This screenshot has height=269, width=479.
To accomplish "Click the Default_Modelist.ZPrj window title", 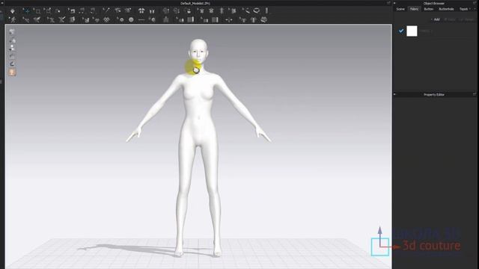I will click(x=195, y=3).
